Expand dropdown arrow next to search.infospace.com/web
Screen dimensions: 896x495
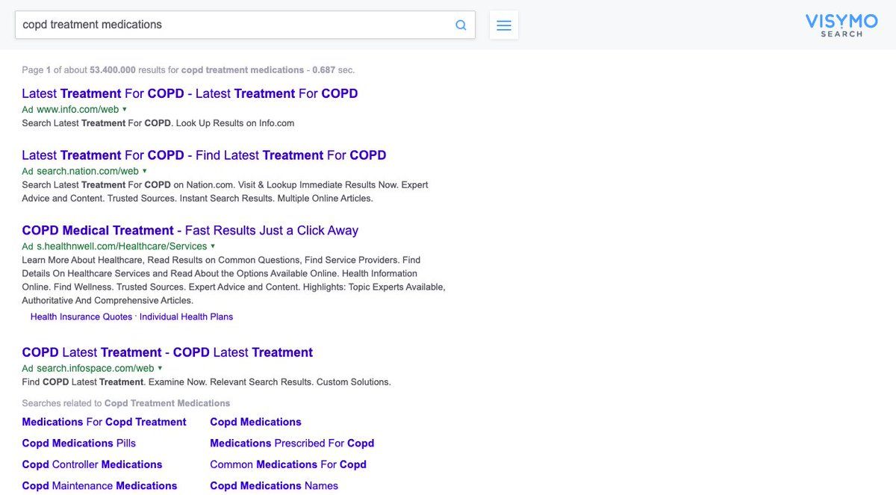tap(160, 368)
